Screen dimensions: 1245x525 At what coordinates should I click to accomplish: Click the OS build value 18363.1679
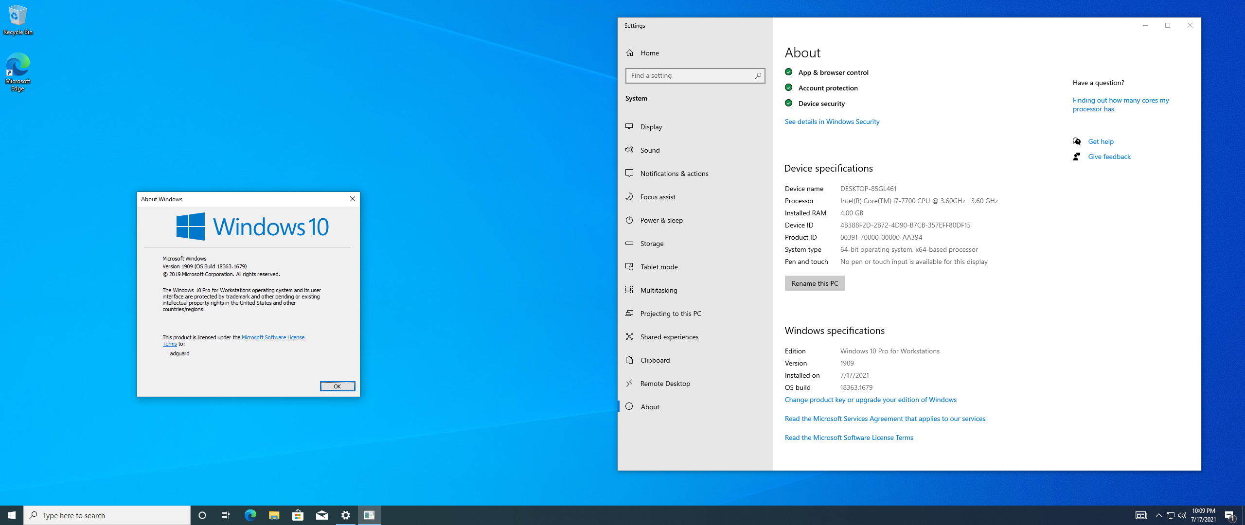click(x=856, y=387)
